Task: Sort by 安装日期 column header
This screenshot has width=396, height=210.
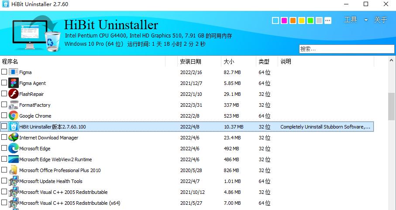Action: (199, 61)
